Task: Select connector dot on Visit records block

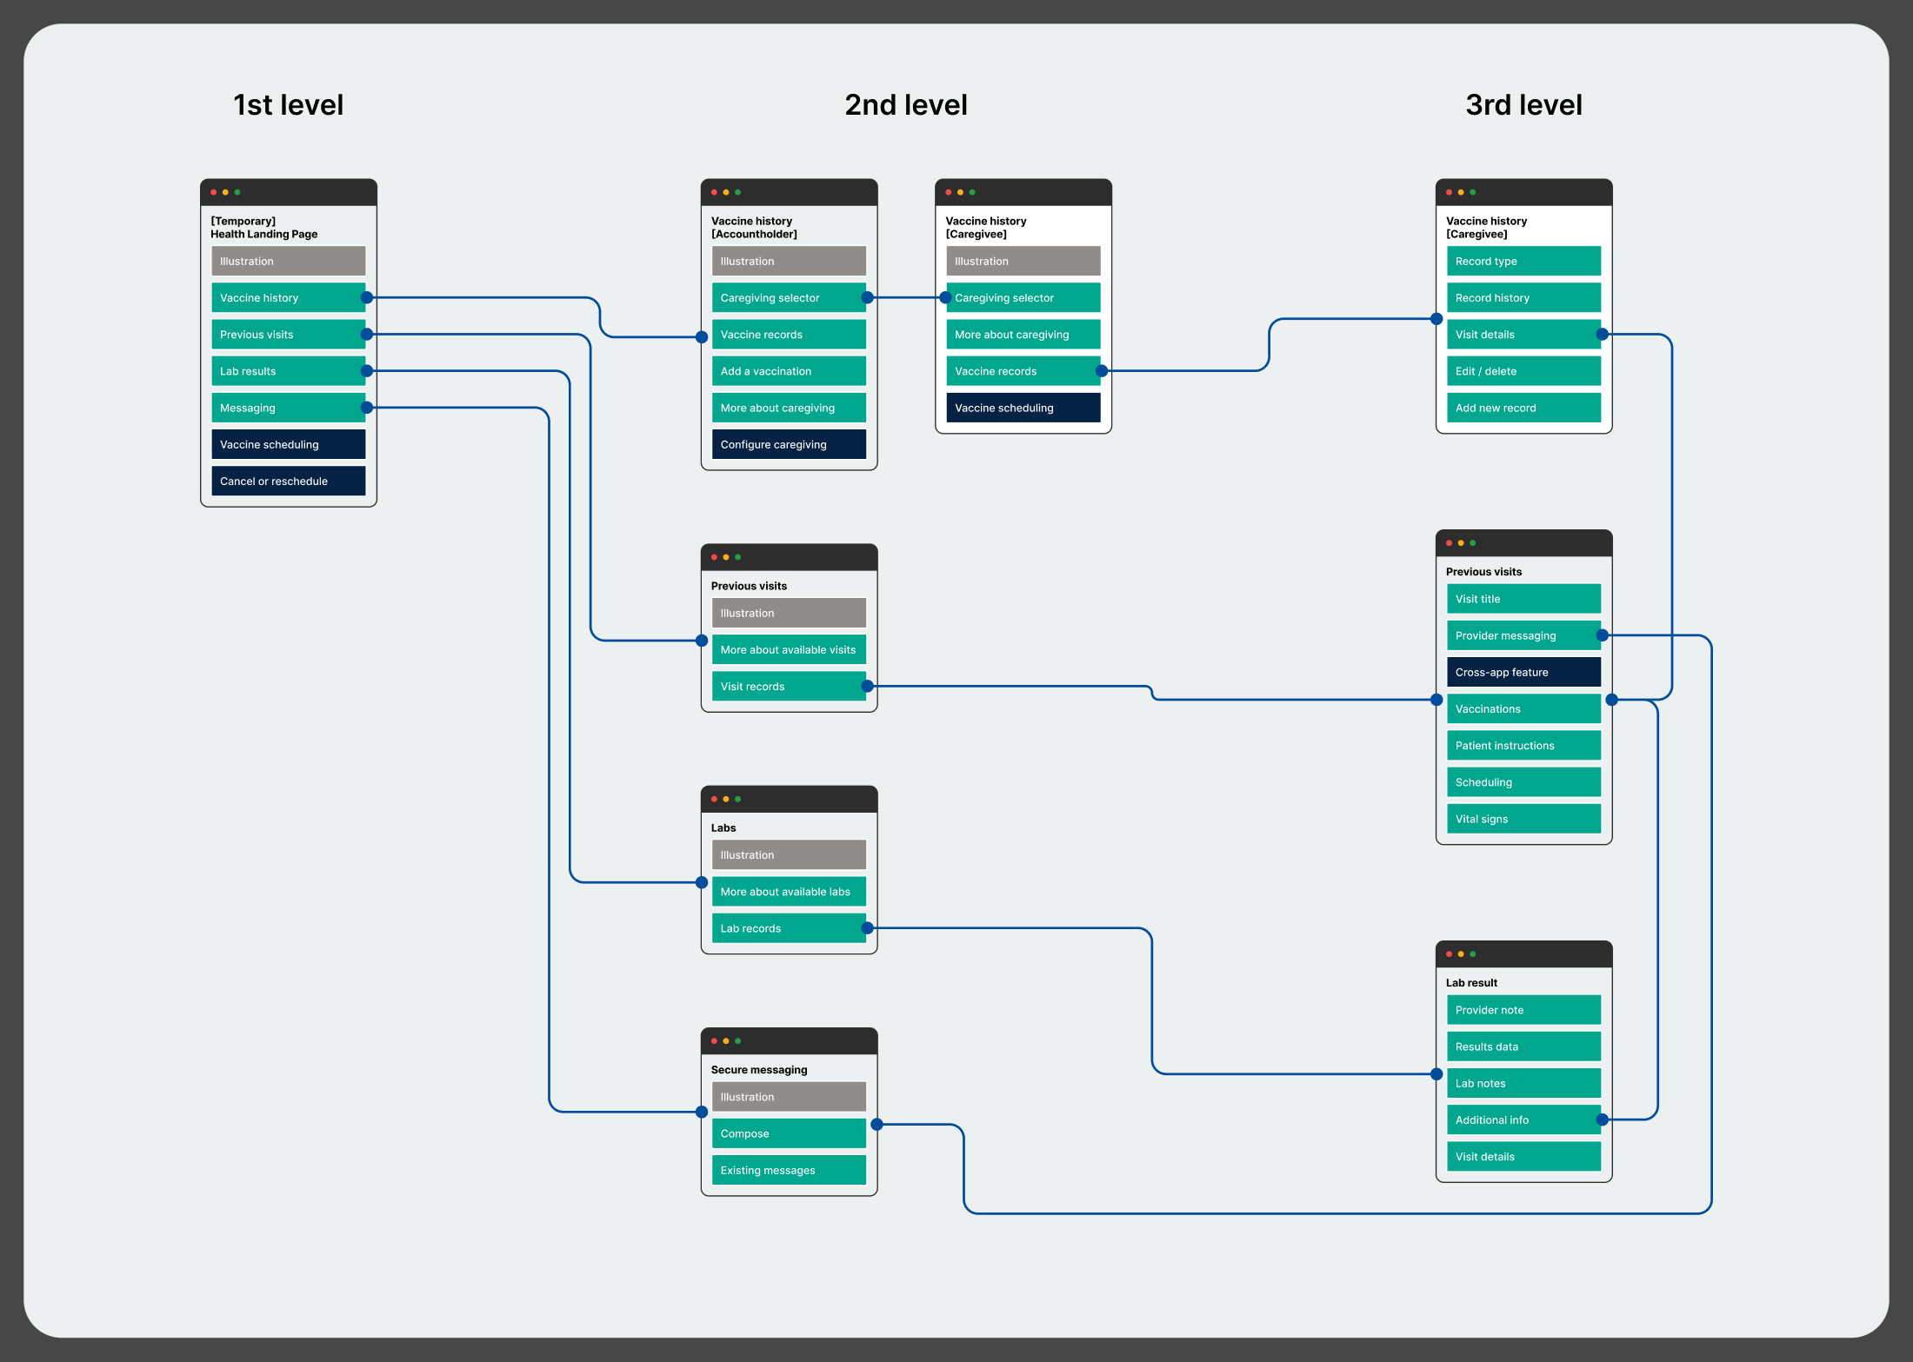Action: [x=867, y=686]
